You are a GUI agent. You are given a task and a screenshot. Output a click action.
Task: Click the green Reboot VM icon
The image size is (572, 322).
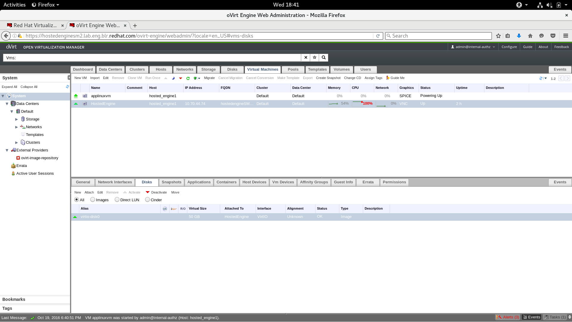coord(188,78)
